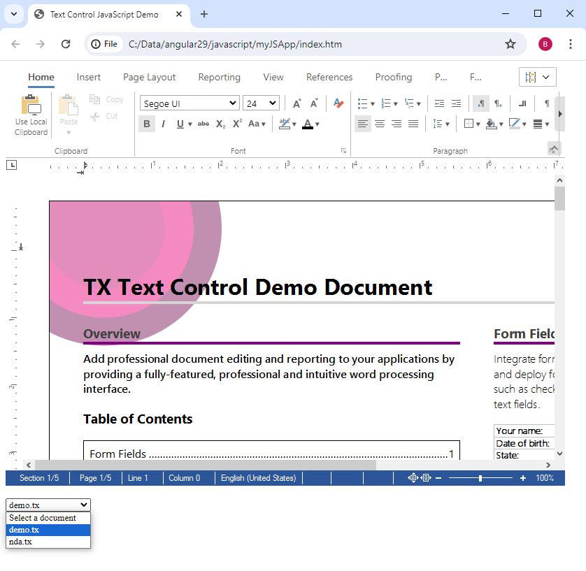586x571 pixels.
Task: Expand ribbon overflow arrow at right
Action: tap(560, 114)
